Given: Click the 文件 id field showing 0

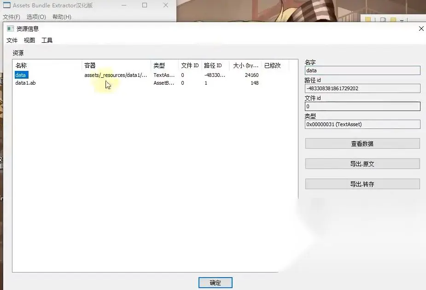Looking at the screenshot, I should click(362, 106).
